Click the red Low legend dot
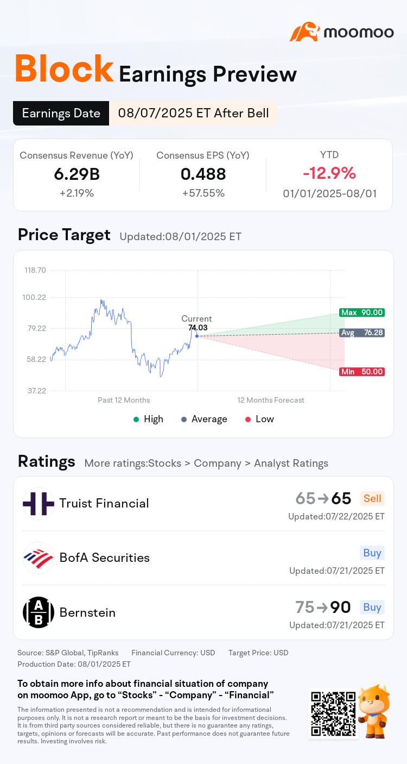 click(248, 419)
